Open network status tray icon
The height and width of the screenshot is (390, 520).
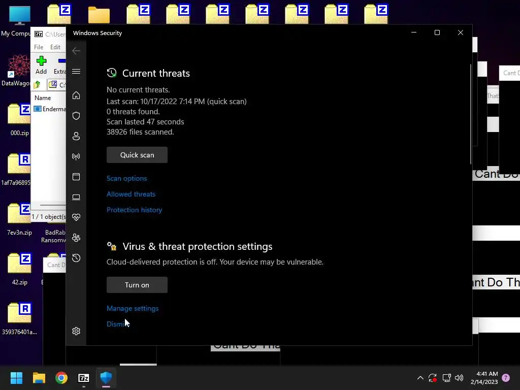click(x=446, y=378)
